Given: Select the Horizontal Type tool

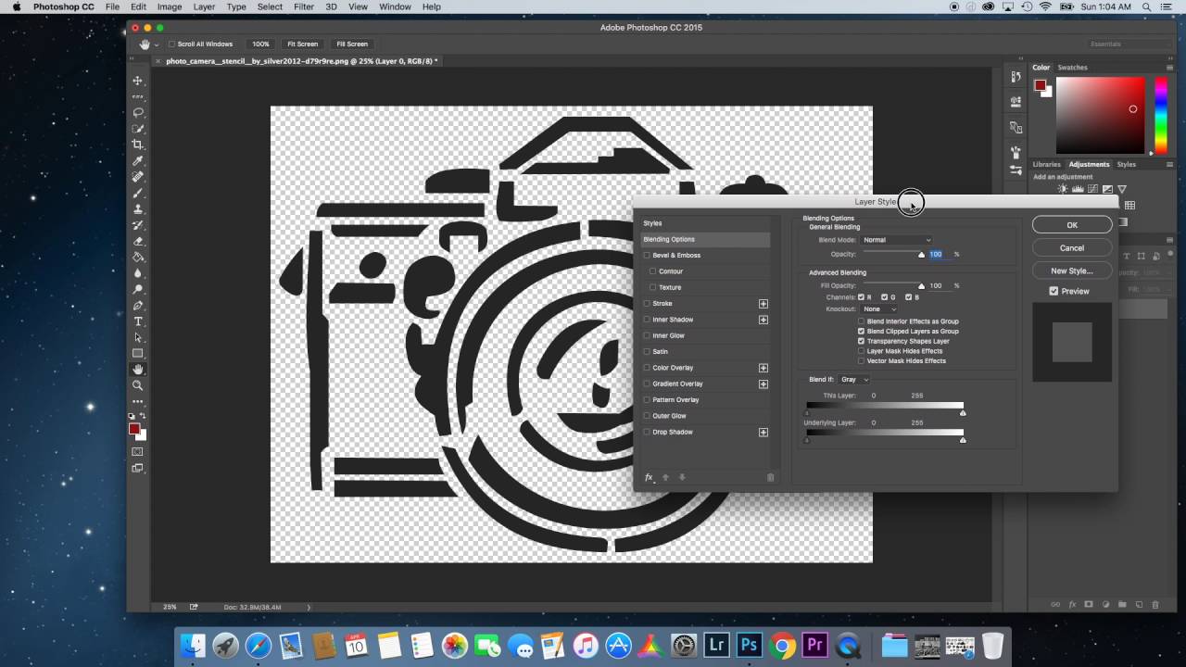Looking at the screenshot, I should coord(138,321).
